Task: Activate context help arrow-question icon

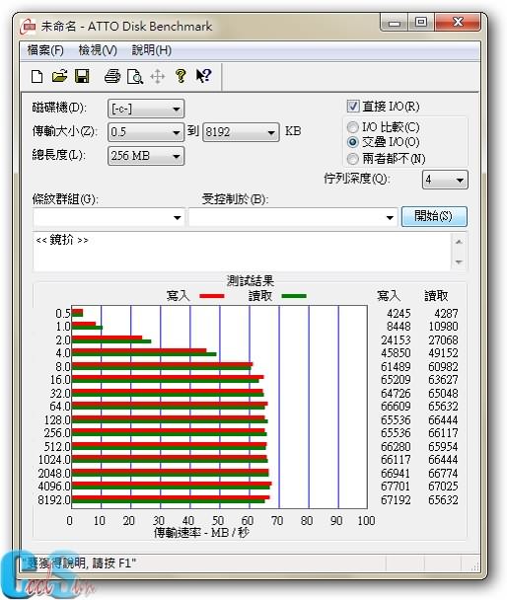Action: click(x=203, y=76)
